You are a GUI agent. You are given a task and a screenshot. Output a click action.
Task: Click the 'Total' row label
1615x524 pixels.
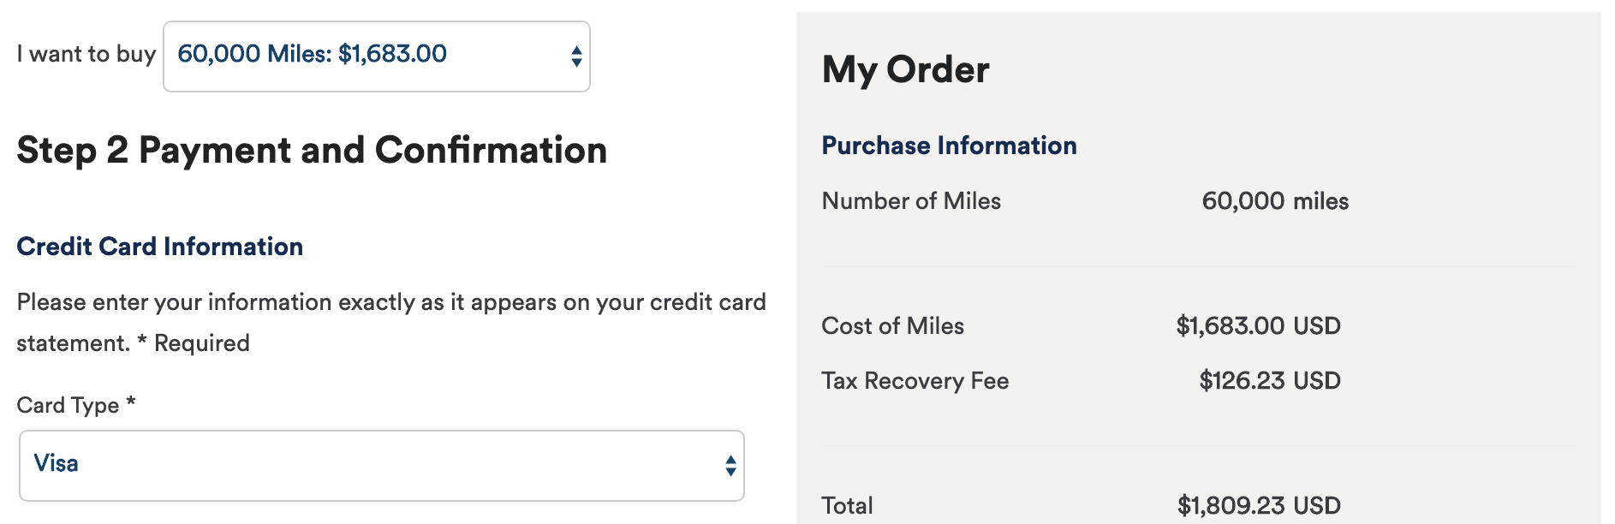[846, 505]
